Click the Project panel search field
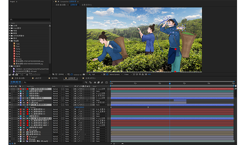 [30, 20]
